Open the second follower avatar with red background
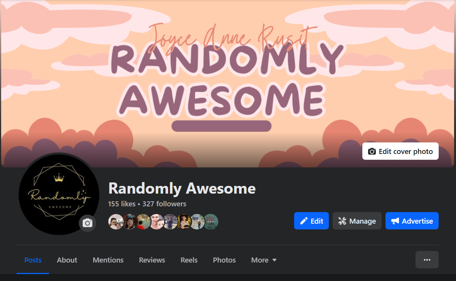This screenshot has width=456, height=281. point(129,222)
